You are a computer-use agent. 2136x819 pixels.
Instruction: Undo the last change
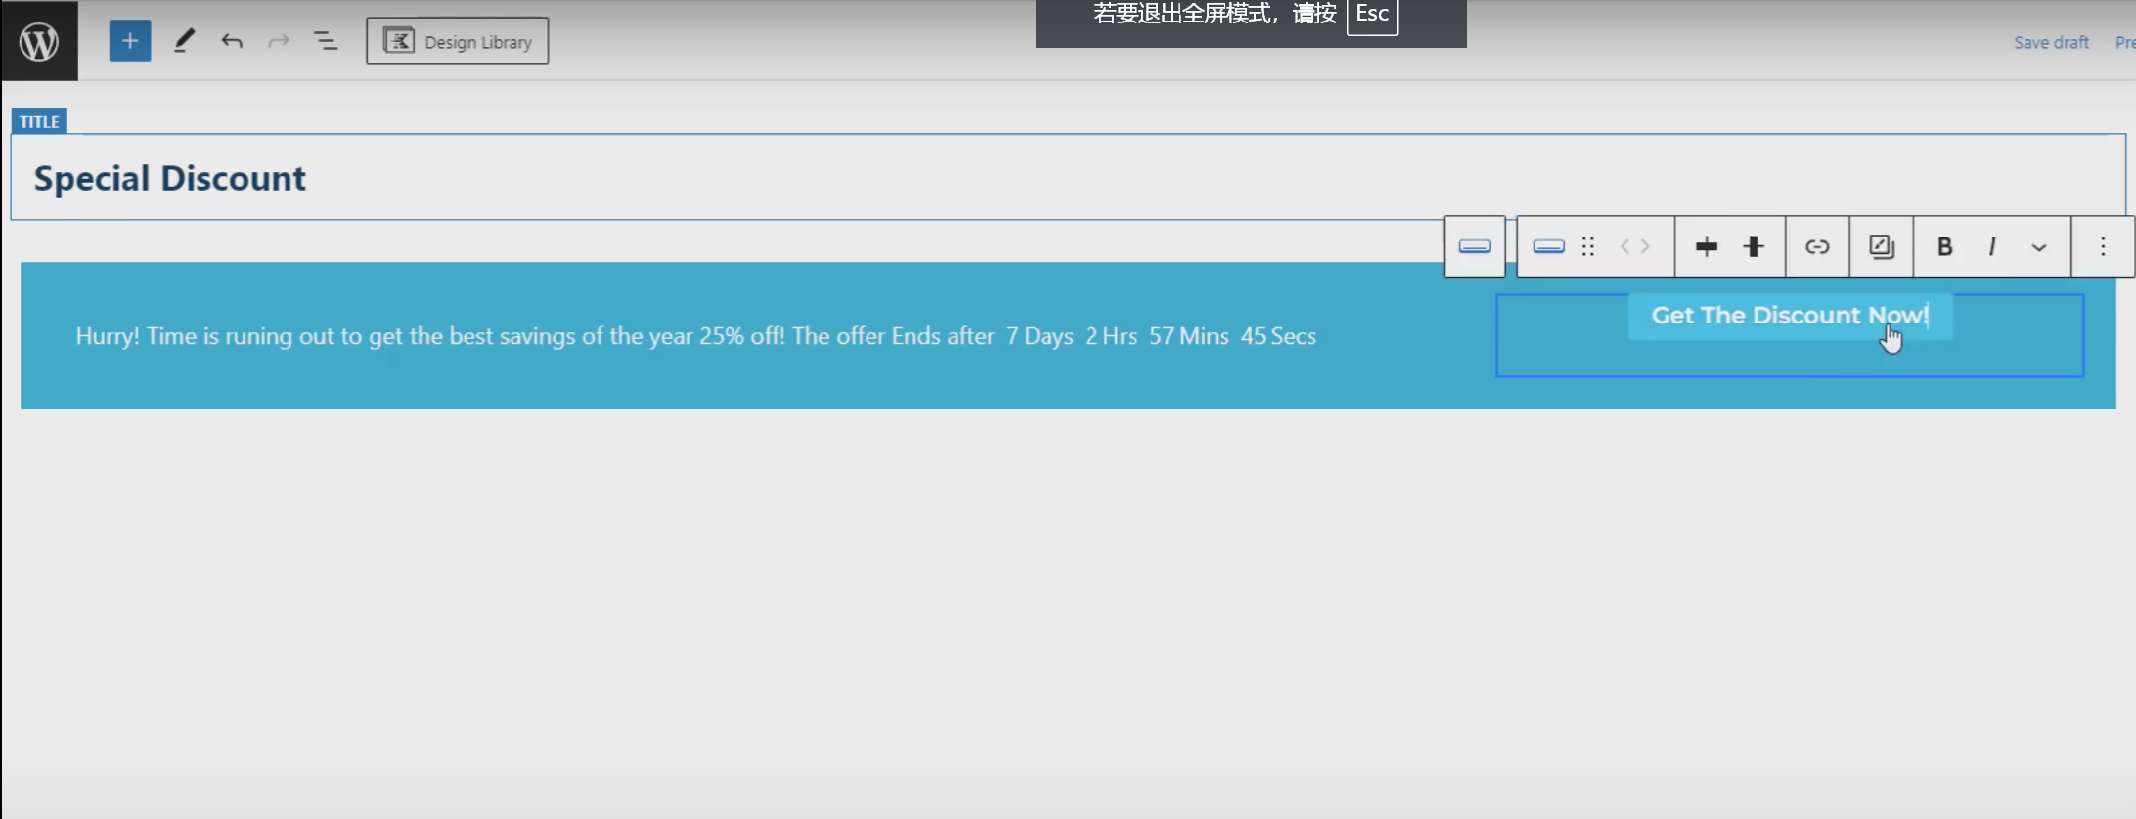point(232,41)
